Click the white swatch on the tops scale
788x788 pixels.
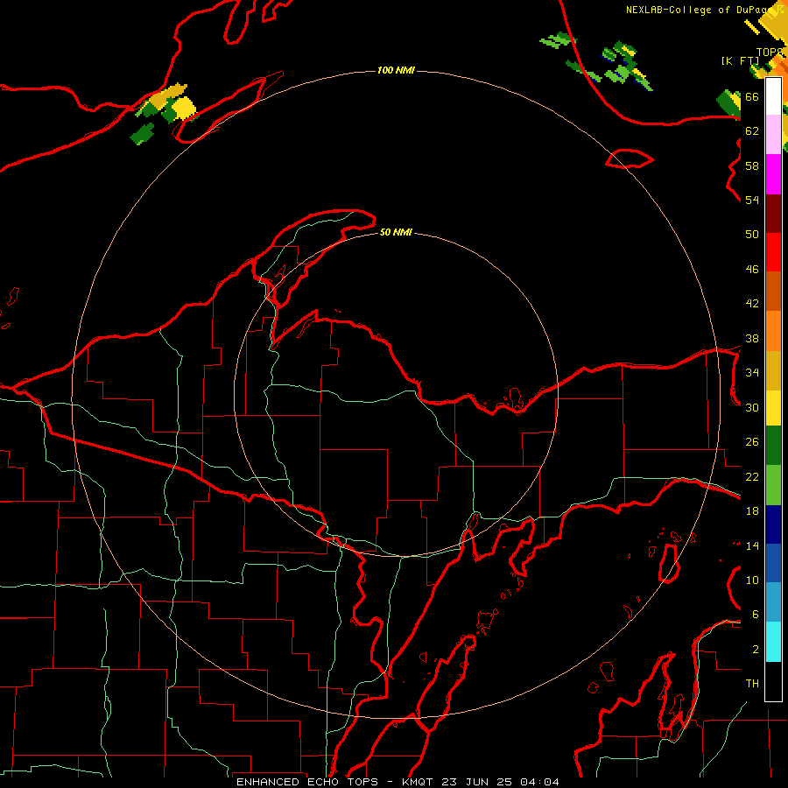pyautogui.click(x=773, y=96)
